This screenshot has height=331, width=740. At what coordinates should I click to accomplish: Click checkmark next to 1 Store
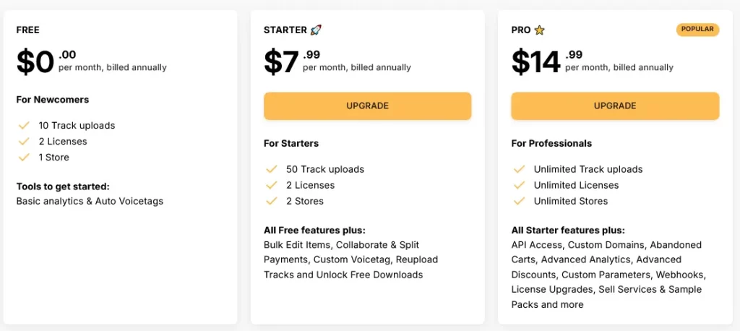point(24,158)
